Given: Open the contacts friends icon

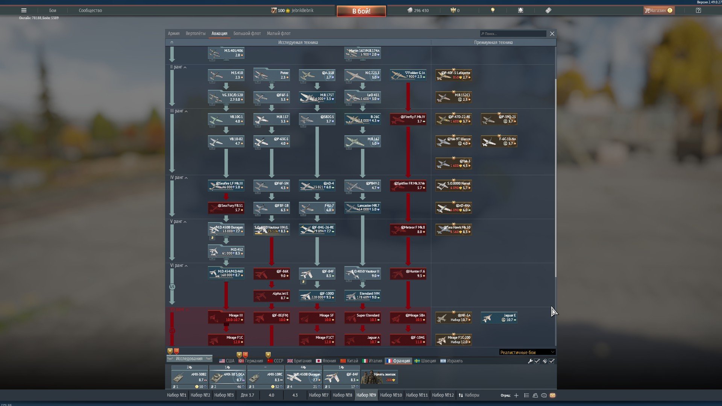Looking at the screenshot, I should [x=535, y=395].
